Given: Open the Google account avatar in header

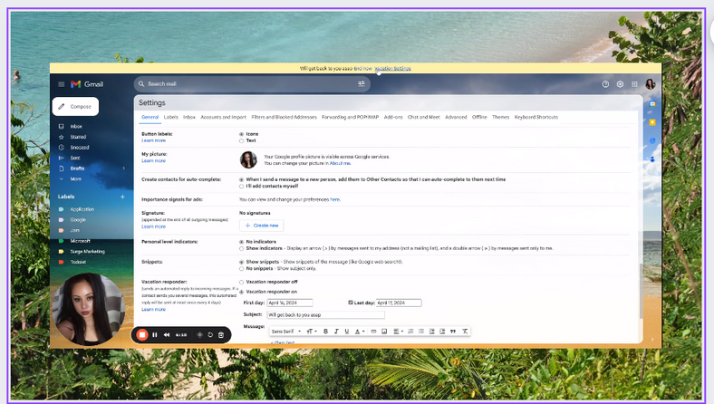Looking at the screenshot, I should (x=650, y=84).
